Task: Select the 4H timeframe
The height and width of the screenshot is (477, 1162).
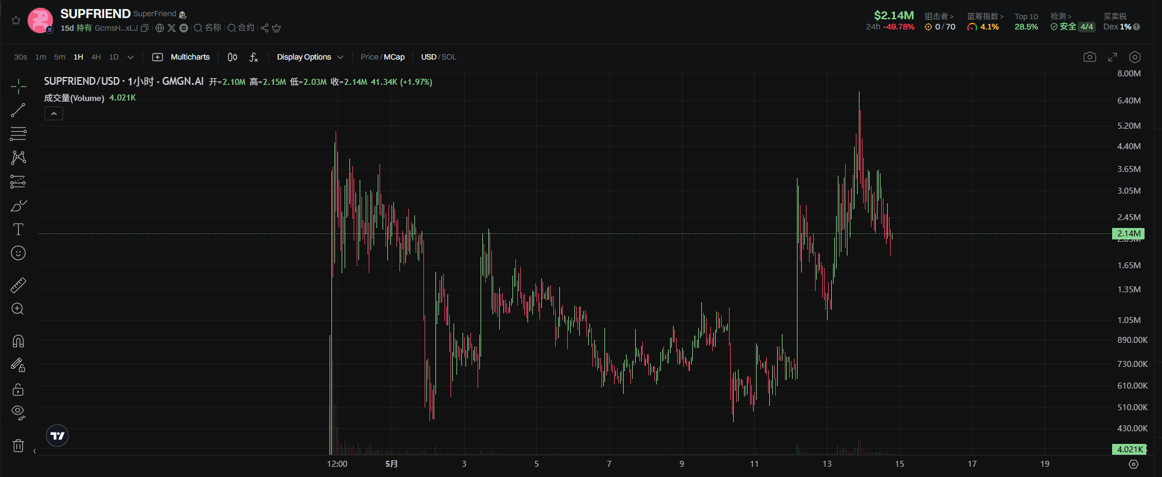Action: pyautogui.click(x=96, y=57)
